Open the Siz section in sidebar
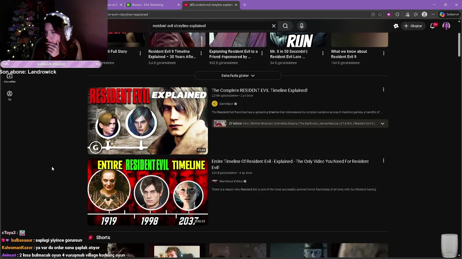462x259 pixels. click(10, 96)
